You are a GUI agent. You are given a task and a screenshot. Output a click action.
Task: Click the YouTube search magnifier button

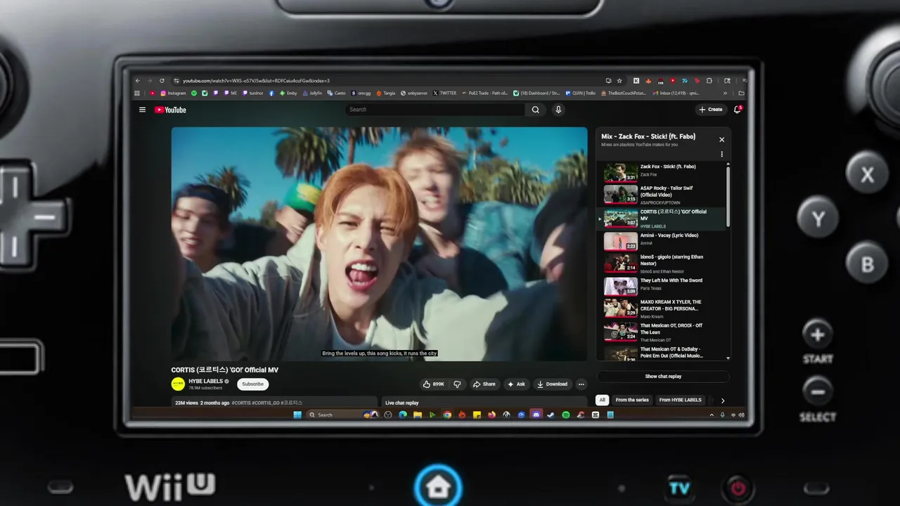[x=535, y=110]
